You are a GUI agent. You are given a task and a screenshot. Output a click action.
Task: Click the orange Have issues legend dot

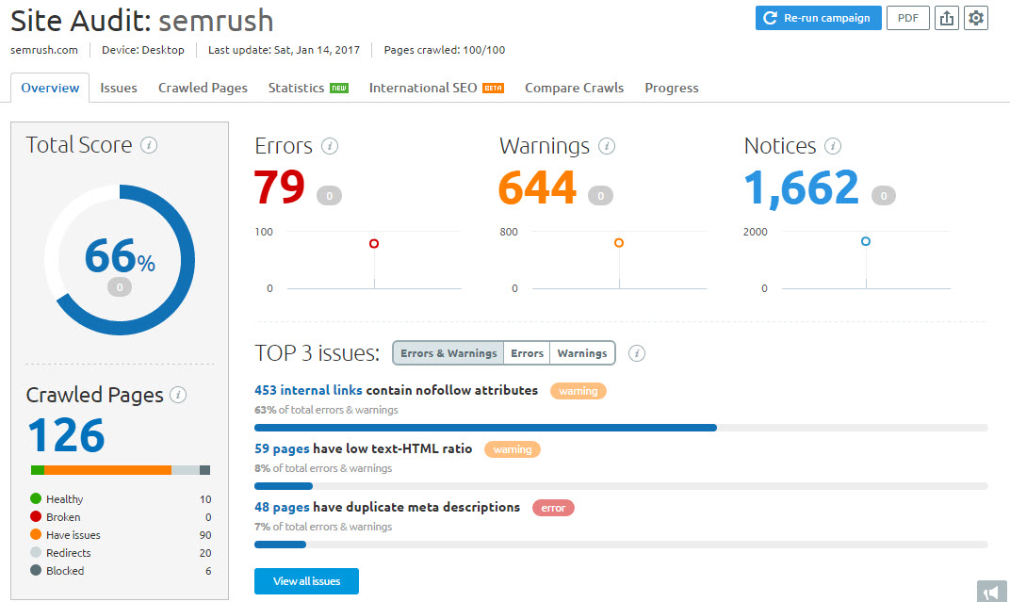pyautogui.click(x=36, y=534)
